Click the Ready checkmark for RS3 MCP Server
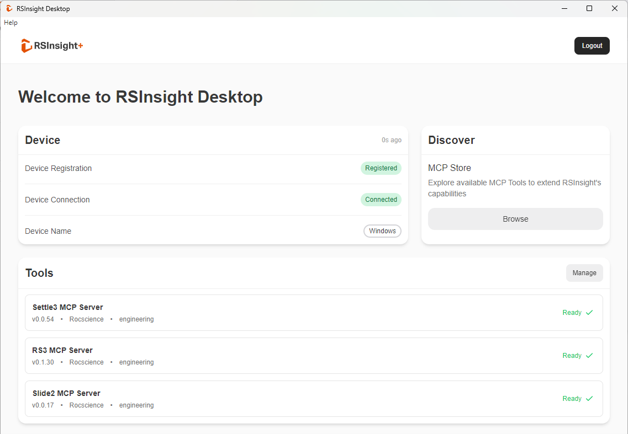This screenshot has height=434, width=628. point(589,355)
